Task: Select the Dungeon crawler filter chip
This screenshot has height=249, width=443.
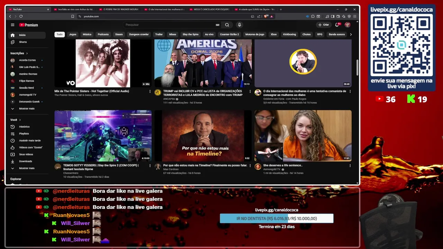Action: 139,34
